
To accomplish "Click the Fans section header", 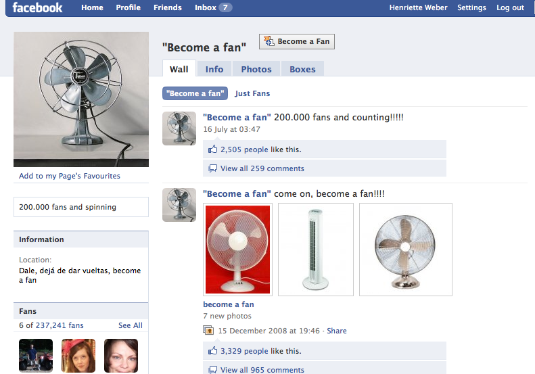I will coord(81,311).
